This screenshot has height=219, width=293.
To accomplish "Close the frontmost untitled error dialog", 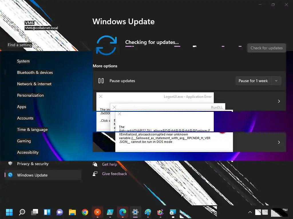I will point(120,113).
